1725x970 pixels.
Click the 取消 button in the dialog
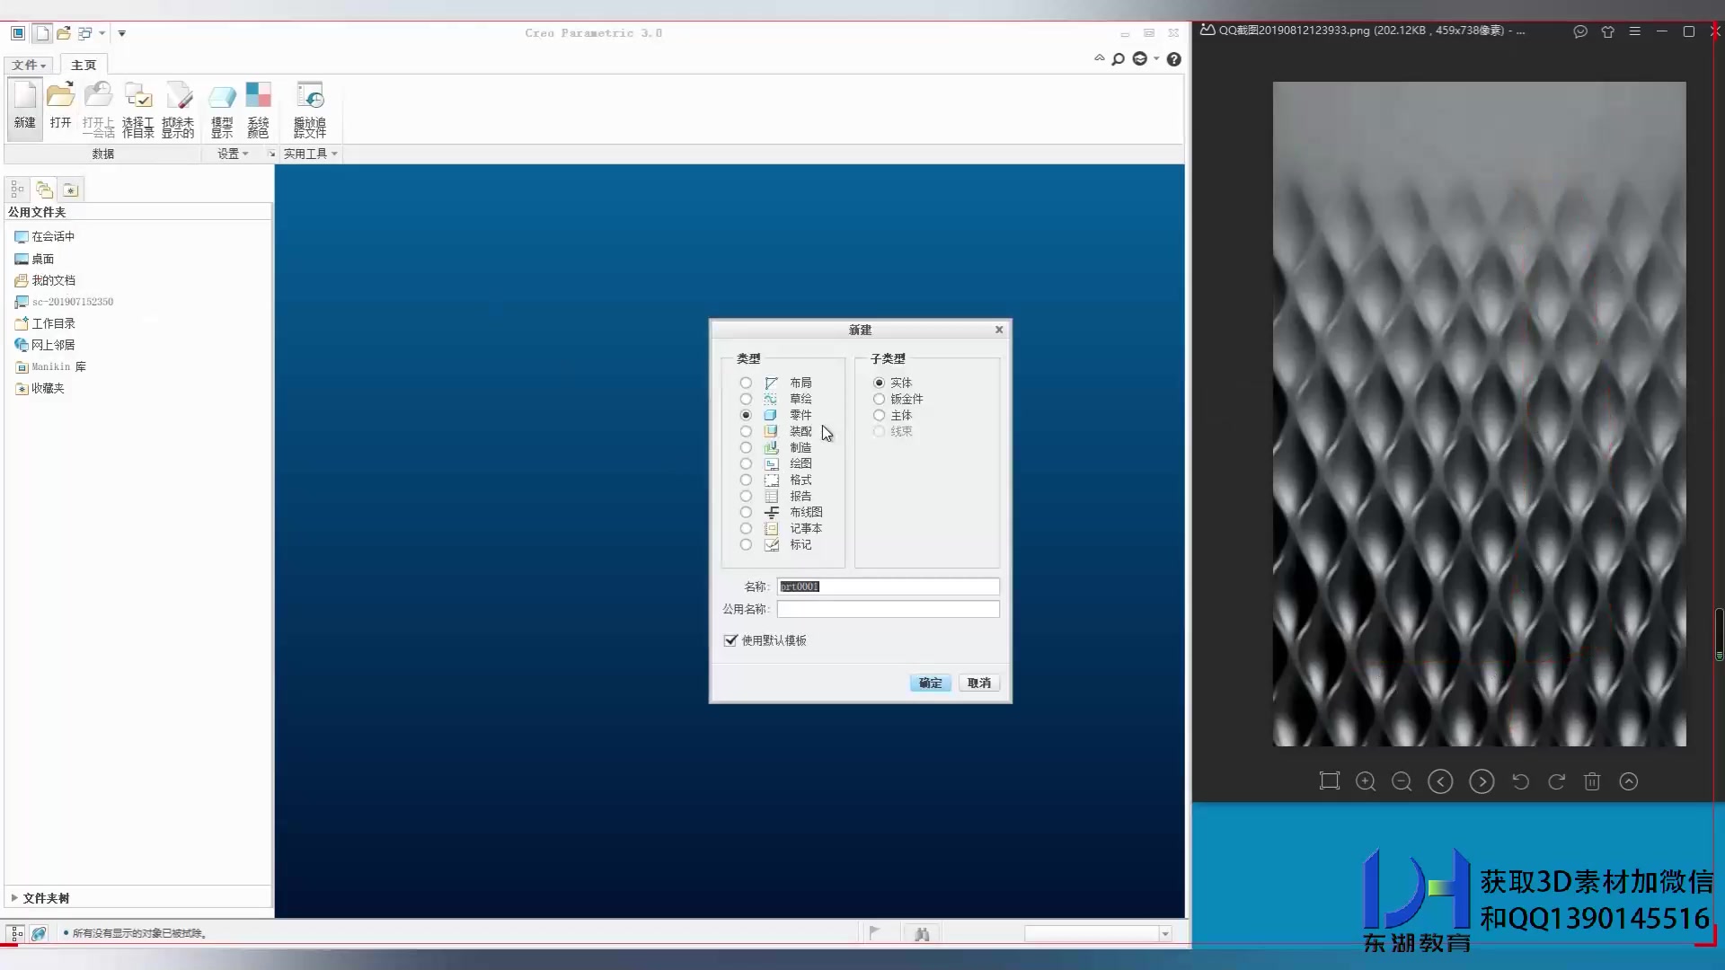click(978, 683)
